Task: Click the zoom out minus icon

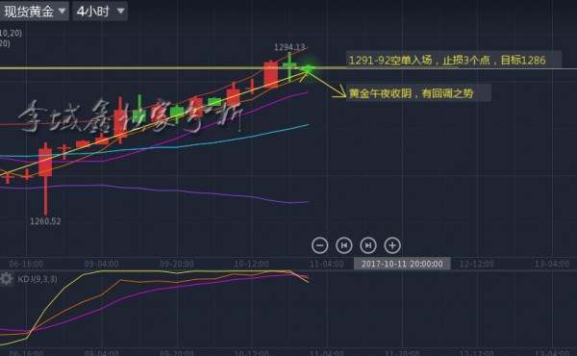Action: click(x=320, y=245)
